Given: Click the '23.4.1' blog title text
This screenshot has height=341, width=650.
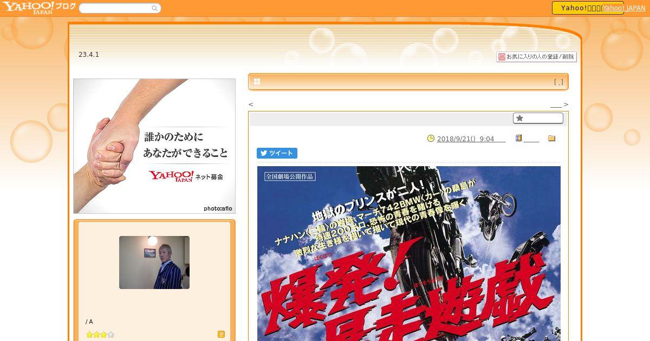Looking at the screenshot, I should click(x=89, y=55).
